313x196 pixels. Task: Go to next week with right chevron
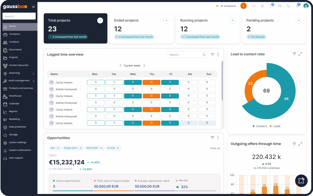[x=144, y=66]
